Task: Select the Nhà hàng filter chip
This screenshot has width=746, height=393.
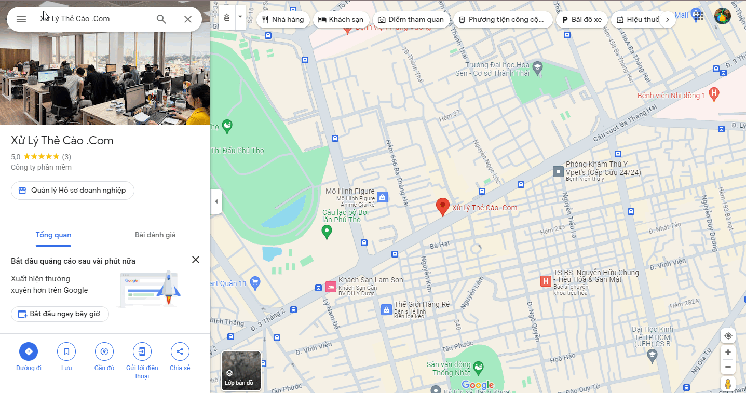Action: pyautogui.click(x=283, y=20)
